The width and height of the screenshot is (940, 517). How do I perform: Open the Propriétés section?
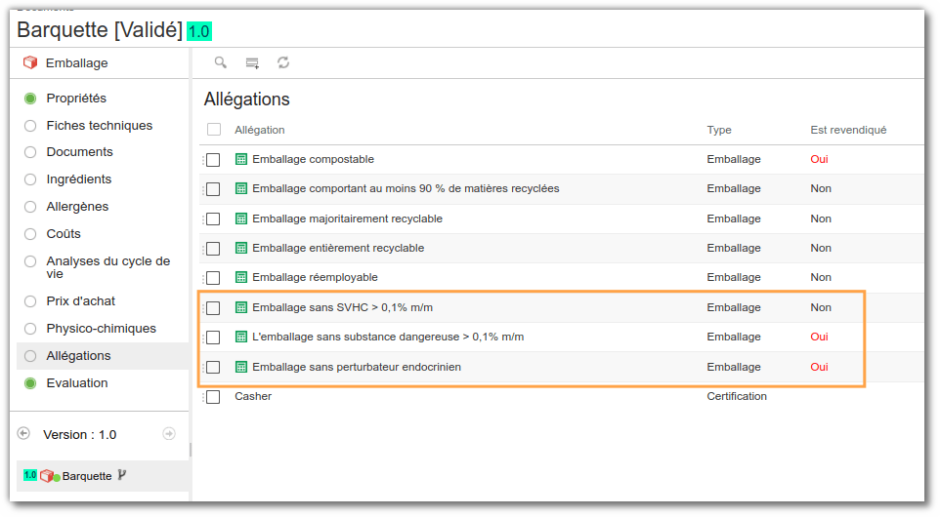tap(76, 99)
